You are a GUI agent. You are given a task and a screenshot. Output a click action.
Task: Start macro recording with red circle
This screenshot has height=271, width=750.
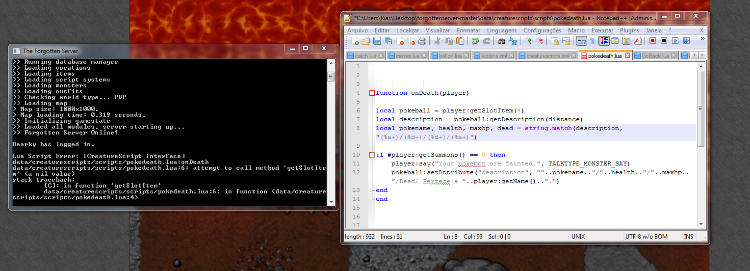652,41
